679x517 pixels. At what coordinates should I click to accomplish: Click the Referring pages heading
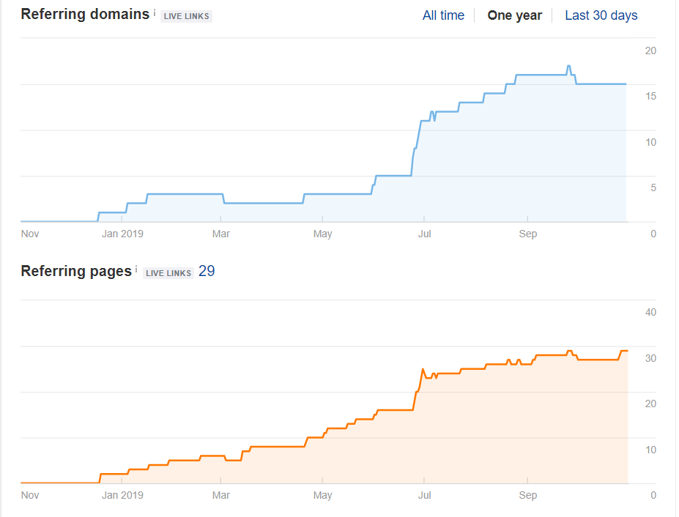[76, 271]
